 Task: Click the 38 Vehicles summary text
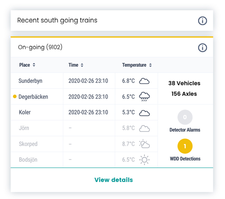click(x=184, y=83)
